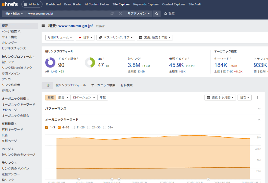The height and width of the screenshot is (183, 268).
Task: Select the 年数 view button
Action: (103, 98)
